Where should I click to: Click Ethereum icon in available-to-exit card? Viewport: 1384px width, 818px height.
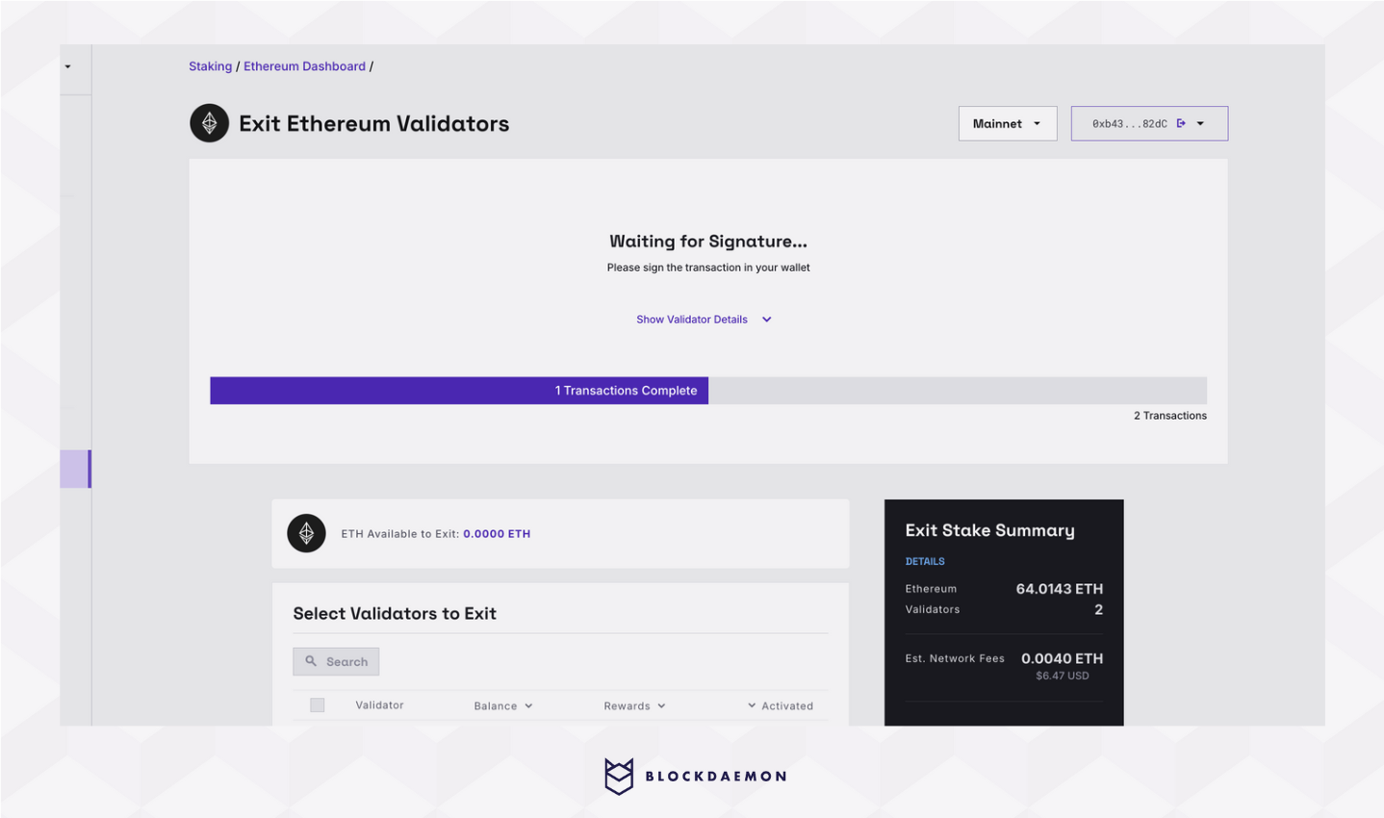pyautogui.click(x=306, y=533)
